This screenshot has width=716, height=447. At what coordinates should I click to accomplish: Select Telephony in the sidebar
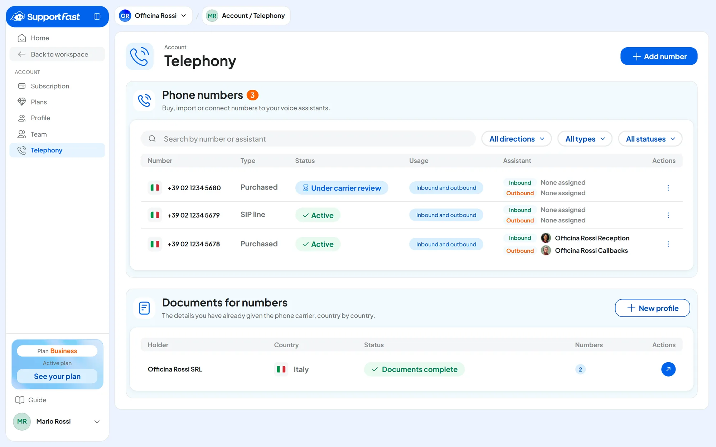tap(57, 150)
